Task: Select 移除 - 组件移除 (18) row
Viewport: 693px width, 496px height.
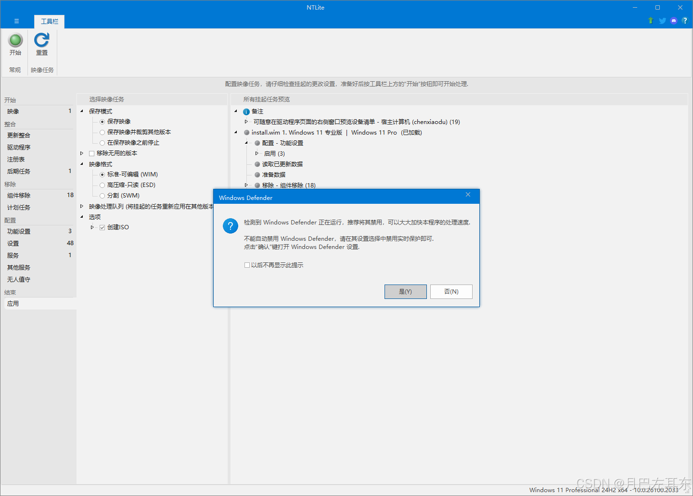Action: 289,186
